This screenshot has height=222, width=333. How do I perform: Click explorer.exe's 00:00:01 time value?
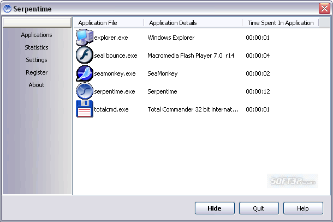tap(258, 38)
